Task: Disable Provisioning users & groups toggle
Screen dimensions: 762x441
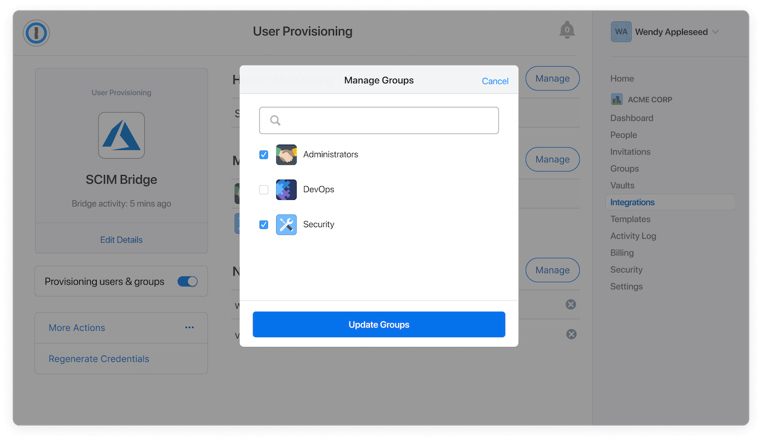Action: pyautogui.click(x=188, y=281)
